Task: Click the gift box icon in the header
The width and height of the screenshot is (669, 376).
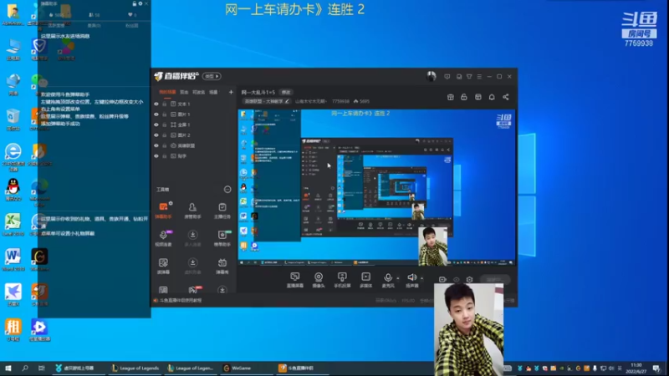Action: pos(450,97)
